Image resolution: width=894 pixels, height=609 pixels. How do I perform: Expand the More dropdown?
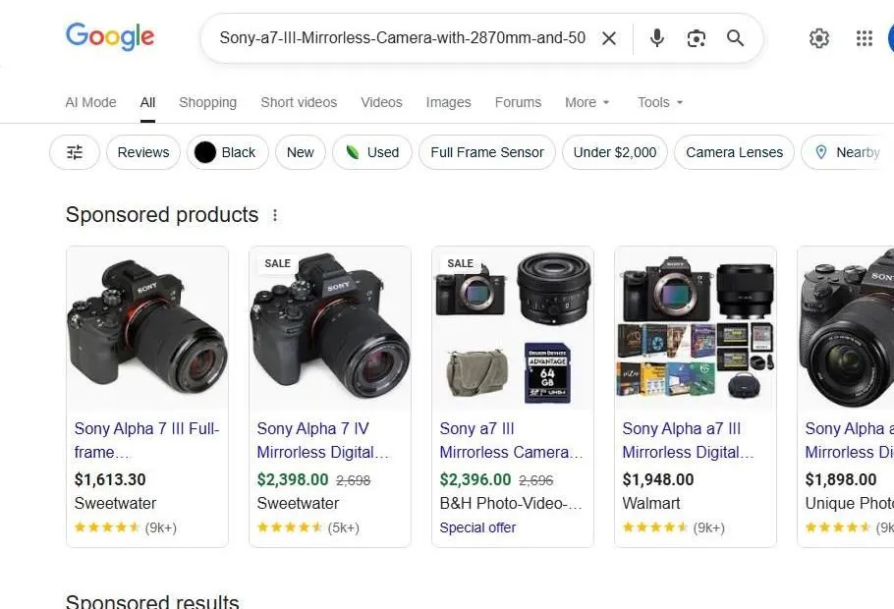click(x=587, y=102)
